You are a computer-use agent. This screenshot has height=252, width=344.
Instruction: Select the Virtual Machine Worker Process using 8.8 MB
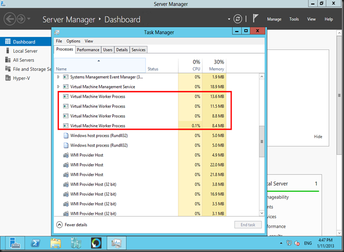coord(140,116)
